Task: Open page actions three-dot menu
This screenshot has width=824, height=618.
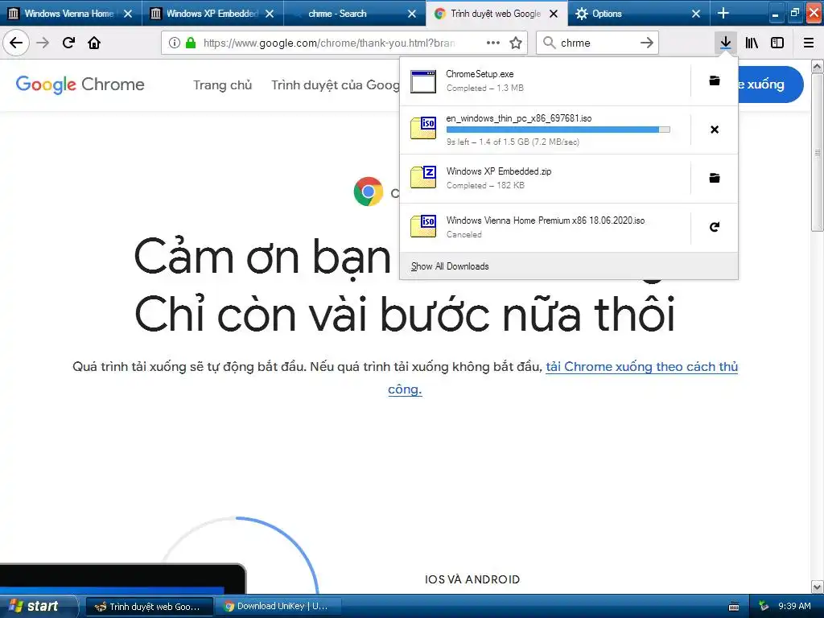Action: [493, 43]
